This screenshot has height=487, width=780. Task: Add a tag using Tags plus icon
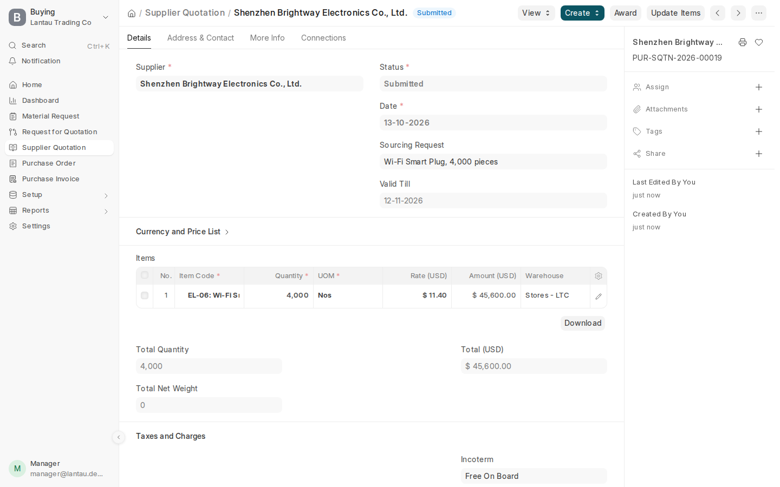coord(759,131)
